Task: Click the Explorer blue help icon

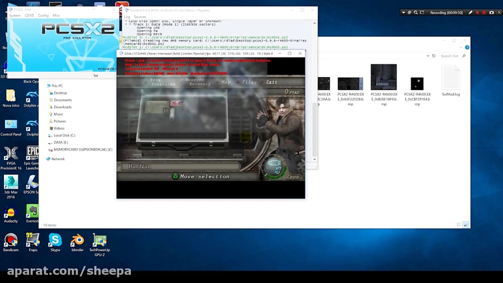Action: pyautogui.click(x=467, y=48)
